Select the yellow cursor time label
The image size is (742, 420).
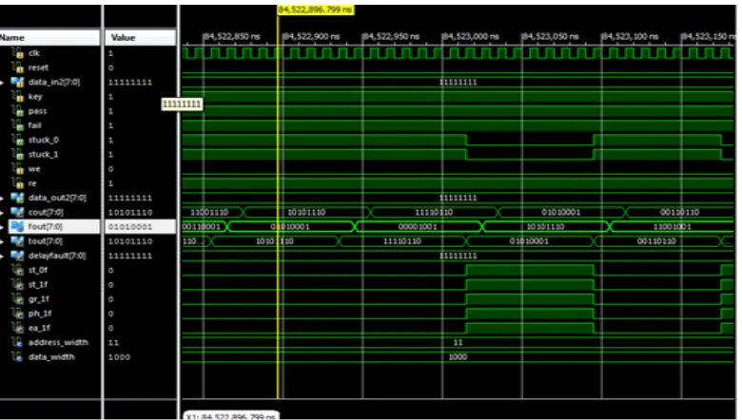(x=315, y=10)
